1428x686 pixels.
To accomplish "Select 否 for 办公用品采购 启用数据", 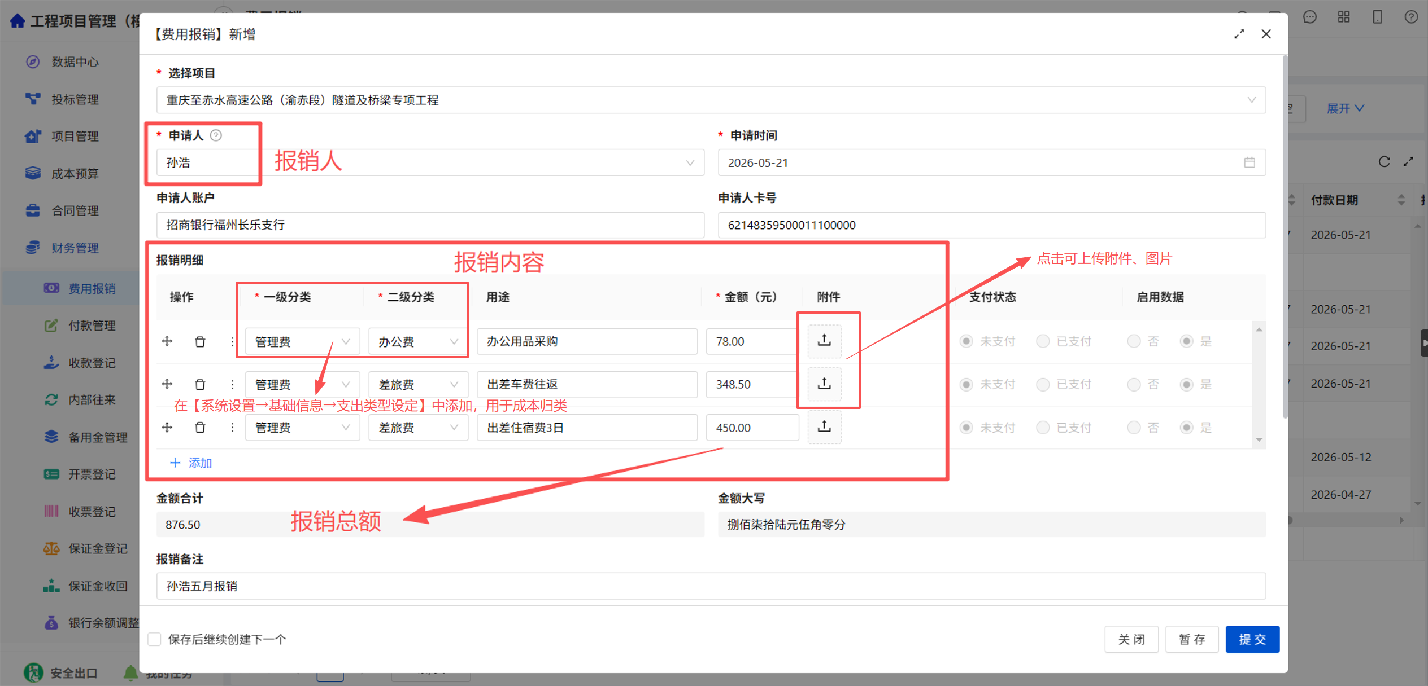I will 1134,341.
